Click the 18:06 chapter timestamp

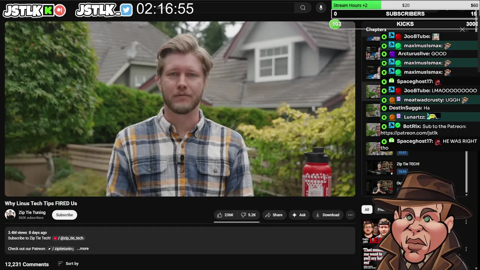pos(402,172)
